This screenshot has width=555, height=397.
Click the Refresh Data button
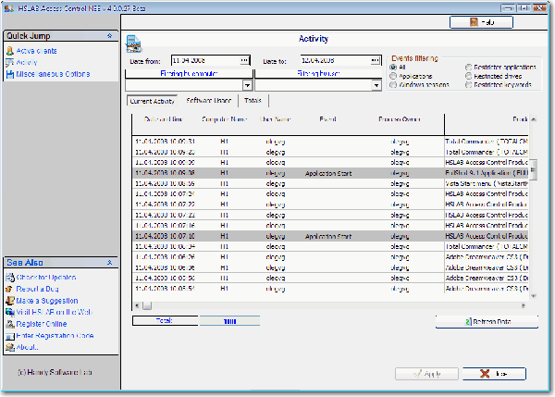(487, 321)
